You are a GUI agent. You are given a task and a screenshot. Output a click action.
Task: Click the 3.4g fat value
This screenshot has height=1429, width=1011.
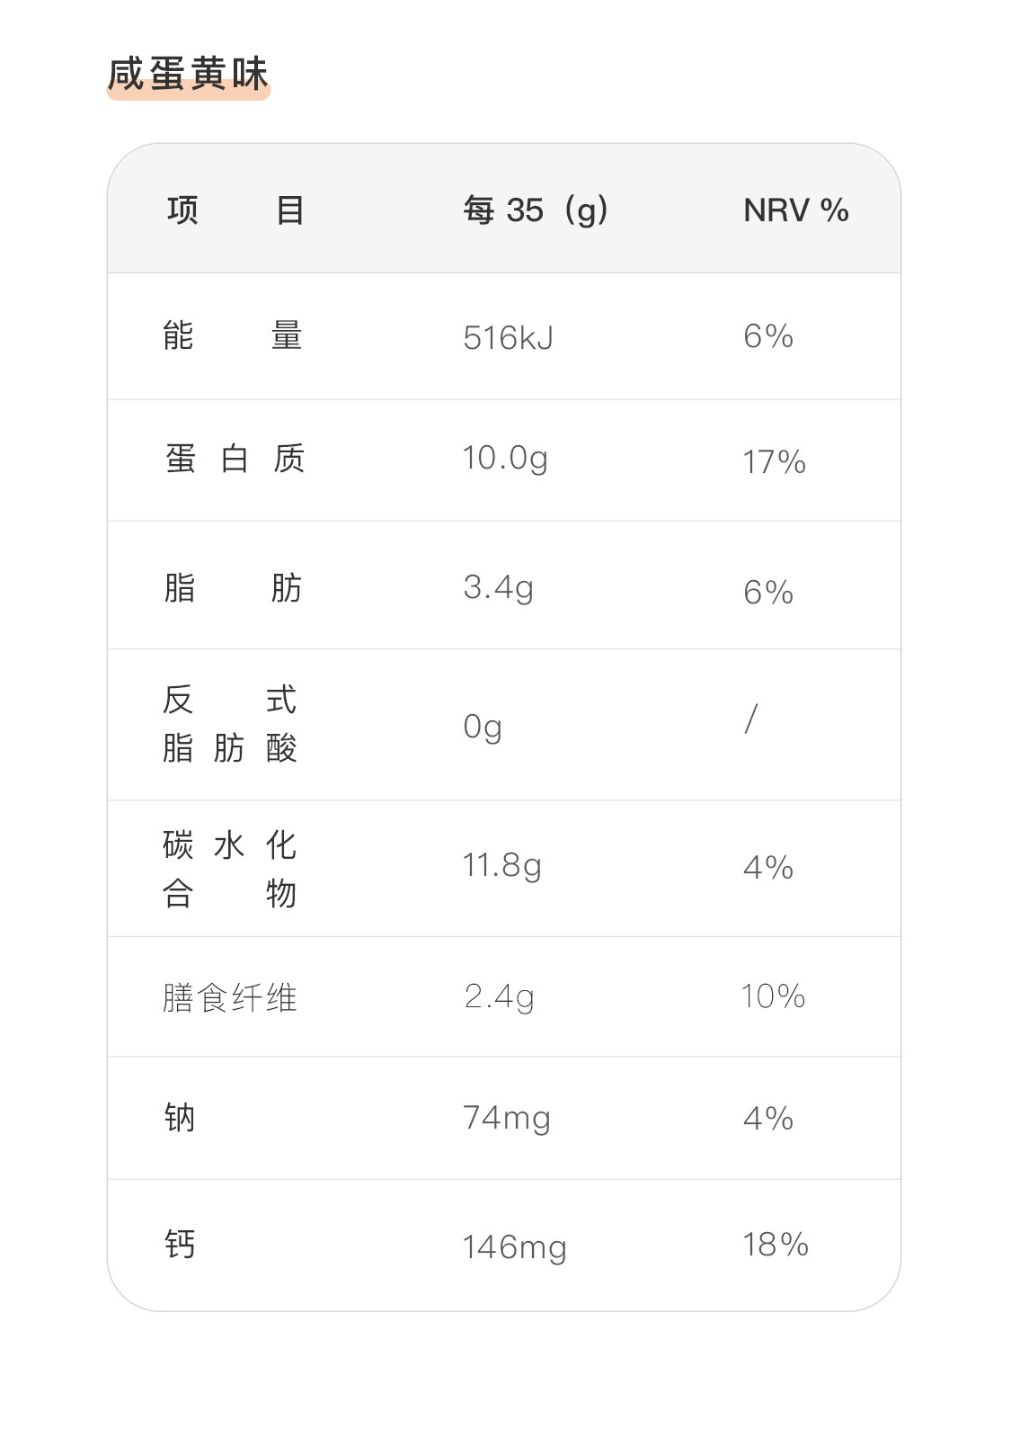[498, 588]
